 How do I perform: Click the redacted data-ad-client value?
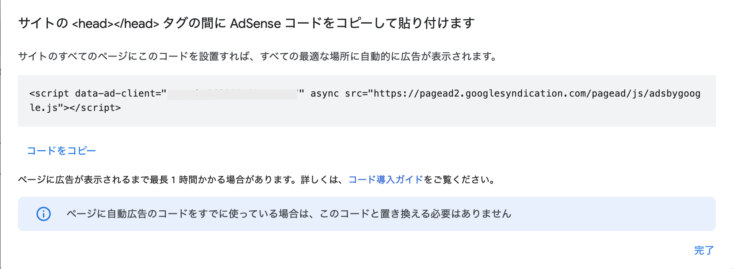232,94
